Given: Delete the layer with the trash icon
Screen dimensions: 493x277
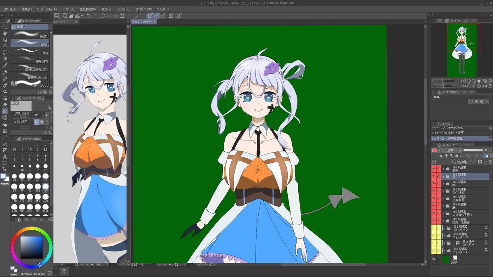Looking at the screenshot, I should (490, 162).
